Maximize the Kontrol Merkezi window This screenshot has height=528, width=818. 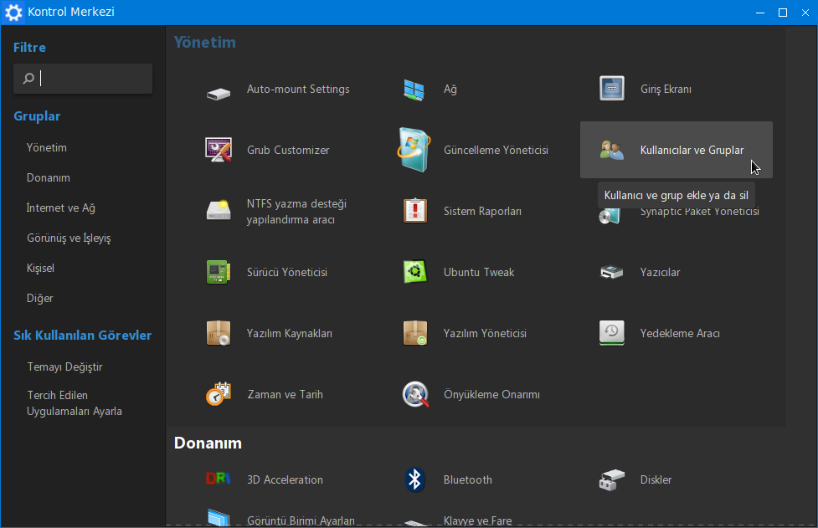tap(783, 13)
